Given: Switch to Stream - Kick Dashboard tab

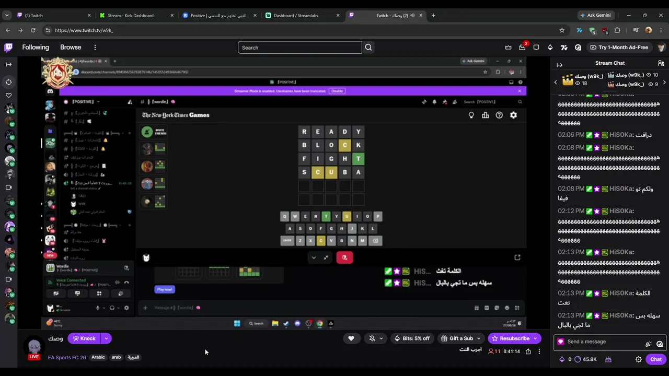Looking at the screenshot, I should coord(137,16).
